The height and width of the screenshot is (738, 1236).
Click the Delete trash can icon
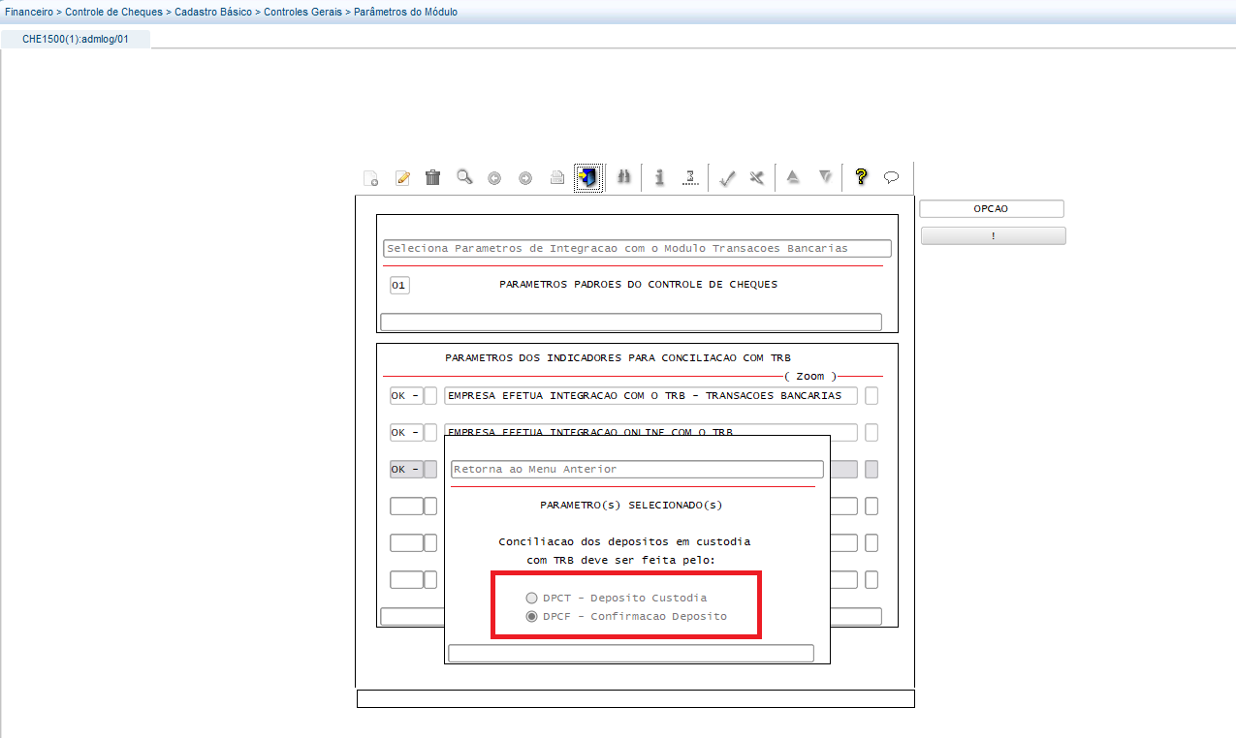point(433,177)
